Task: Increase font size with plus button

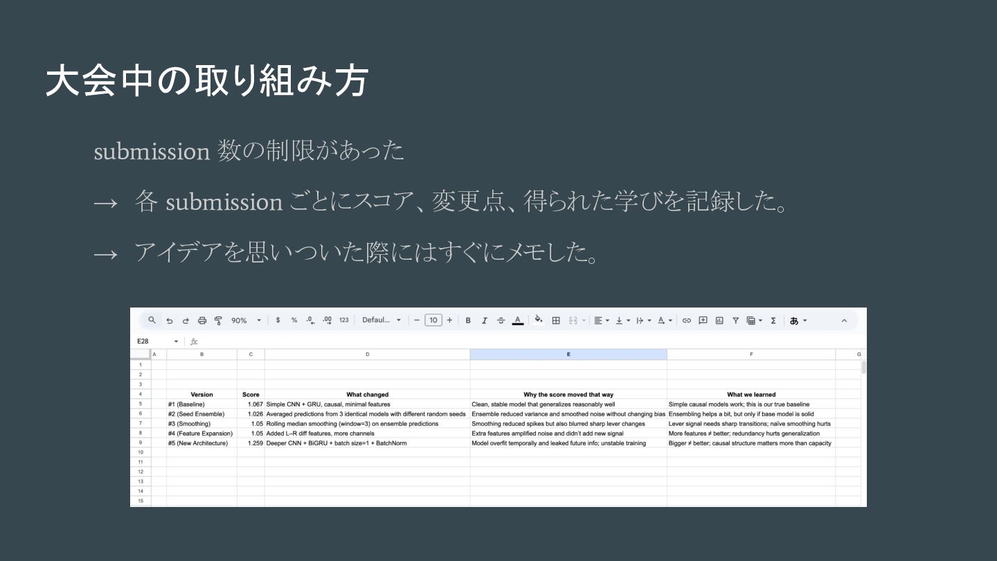Action: pyautogui.click(x=449, y=320)
